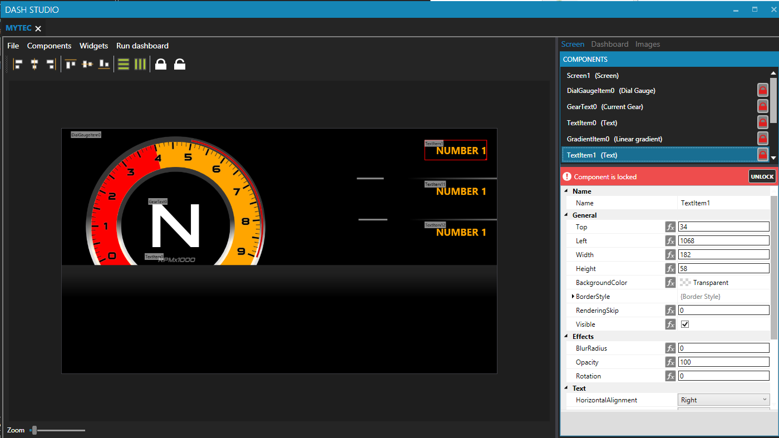Click the Height value field showing 58
This screenshot has height=438, width=779.
723,269
